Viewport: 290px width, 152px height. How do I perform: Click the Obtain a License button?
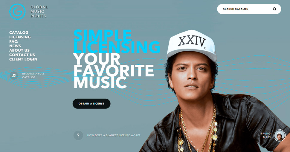click(91, 104)
